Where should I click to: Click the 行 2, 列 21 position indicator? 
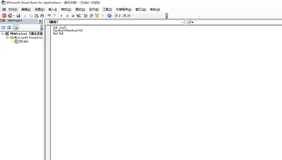point(122,16)
